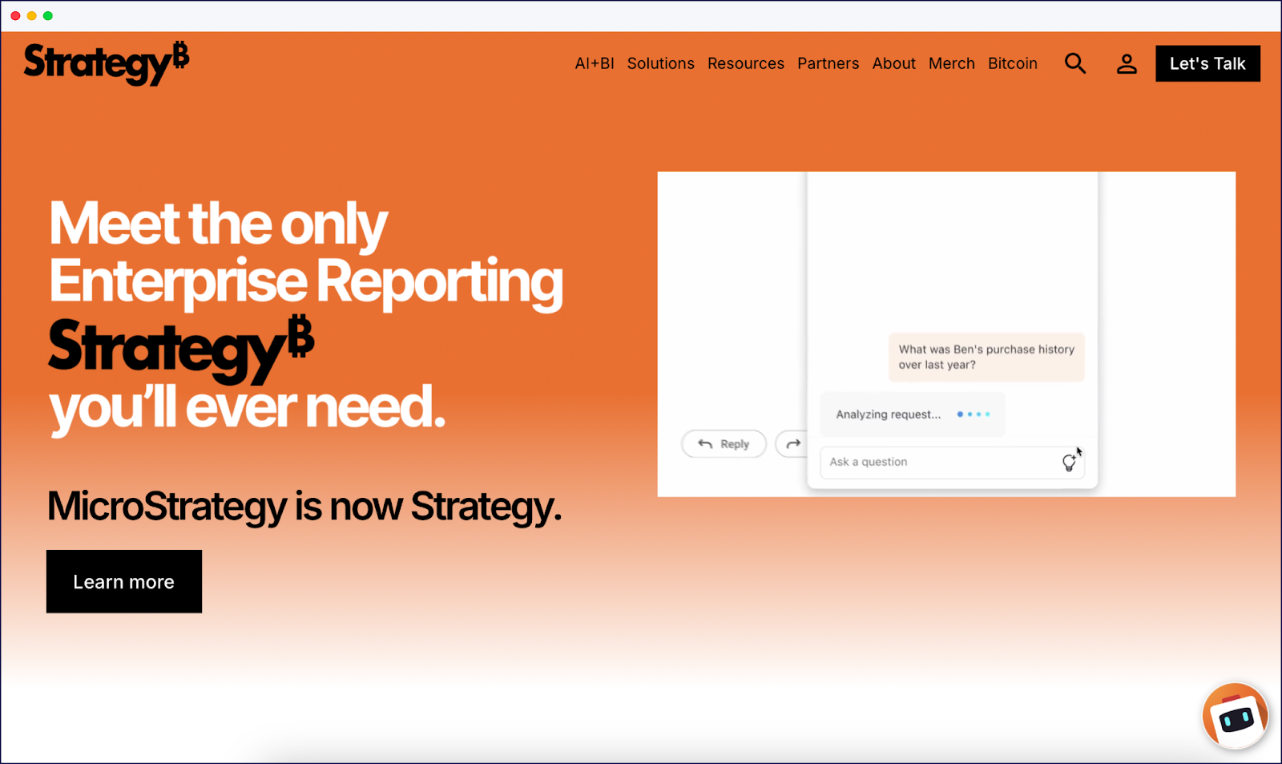Viewport: 1282px width, 764px height.
Task: Open the search magnifier icon
Action: (1075, 63)
